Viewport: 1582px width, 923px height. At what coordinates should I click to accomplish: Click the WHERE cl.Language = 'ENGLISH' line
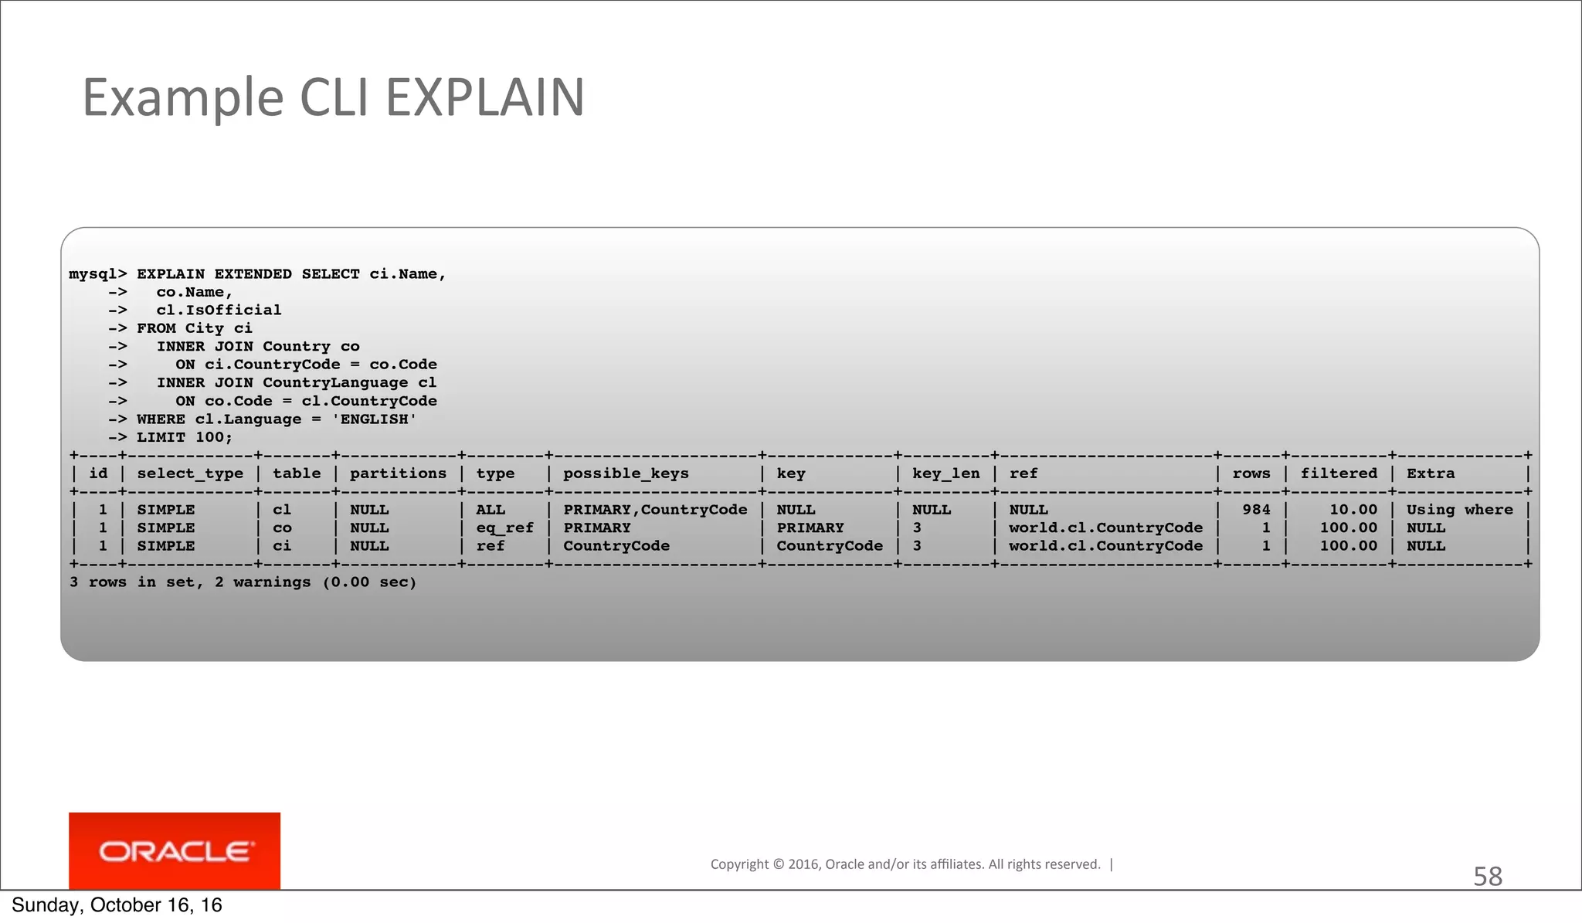pos(277,419)
